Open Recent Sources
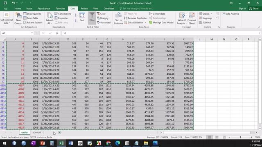 coord(33,22)
